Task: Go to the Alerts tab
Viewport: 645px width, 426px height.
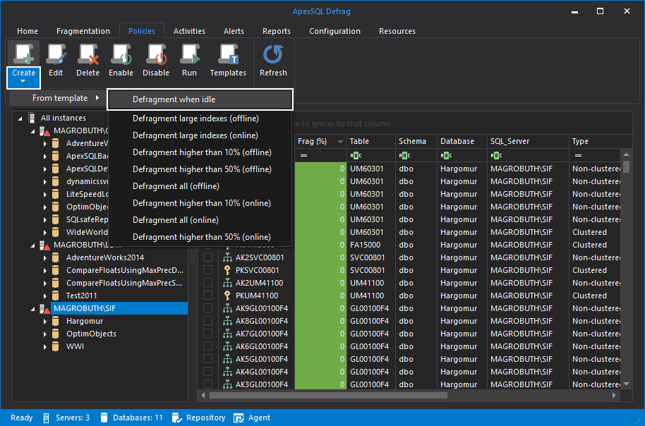Action: pos(234,31)
